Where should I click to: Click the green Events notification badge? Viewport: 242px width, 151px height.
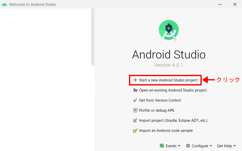[162, 146]
